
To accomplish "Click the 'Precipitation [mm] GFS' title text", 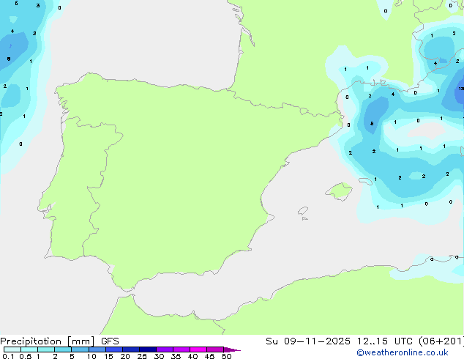I will tap(59, 341).
